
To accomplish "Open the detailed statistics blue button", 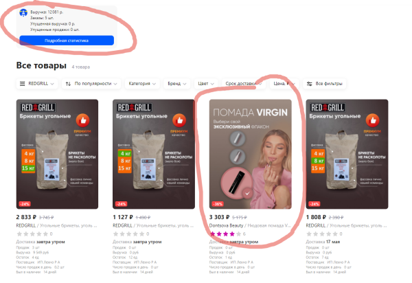I will coord(67,41).
